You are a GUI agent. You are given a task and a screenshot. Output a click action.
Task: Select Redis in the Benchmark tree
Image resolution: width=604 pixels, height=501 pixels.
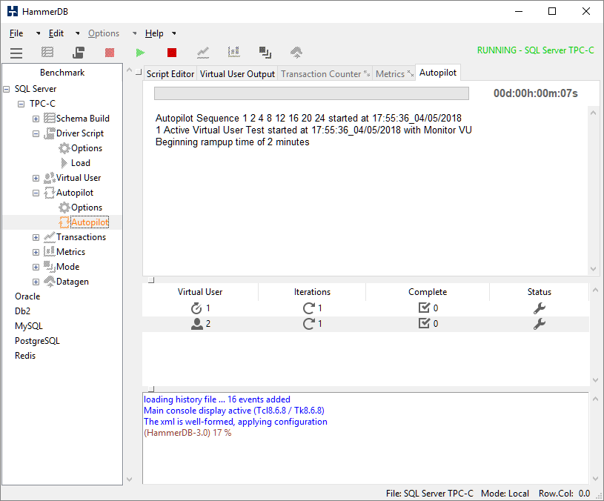pos(25,356)
